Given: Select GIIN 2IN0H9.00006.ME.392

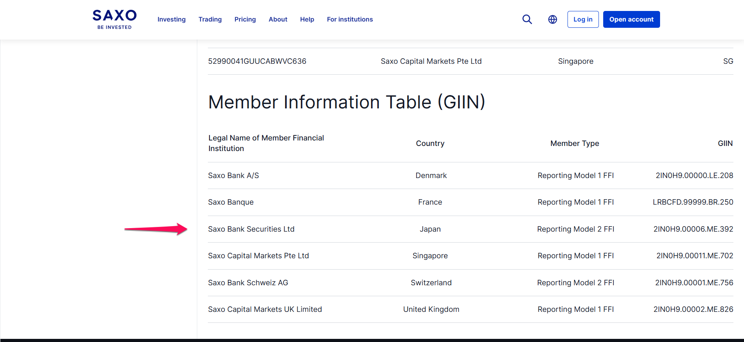Looking at the screenshot, I should point(693,229).
